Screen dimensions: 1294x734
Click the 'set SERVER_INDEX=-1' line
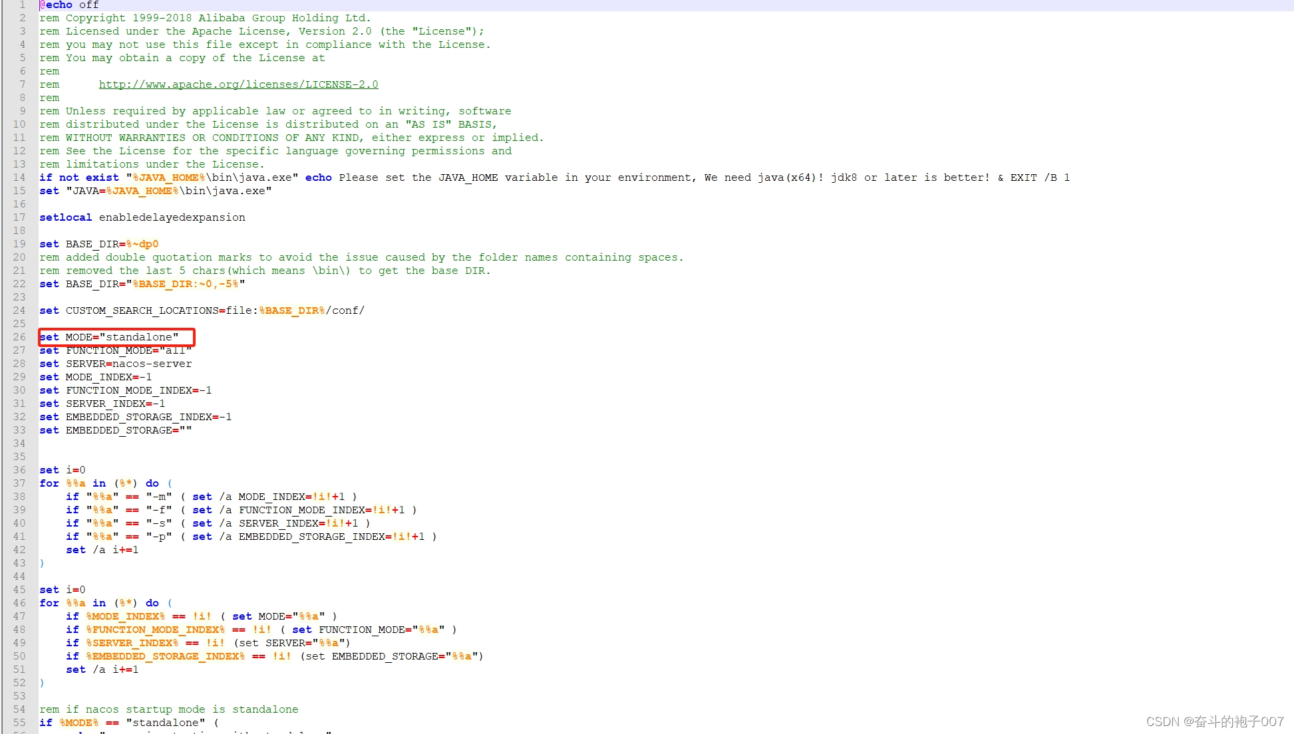(x=102, y=404)
